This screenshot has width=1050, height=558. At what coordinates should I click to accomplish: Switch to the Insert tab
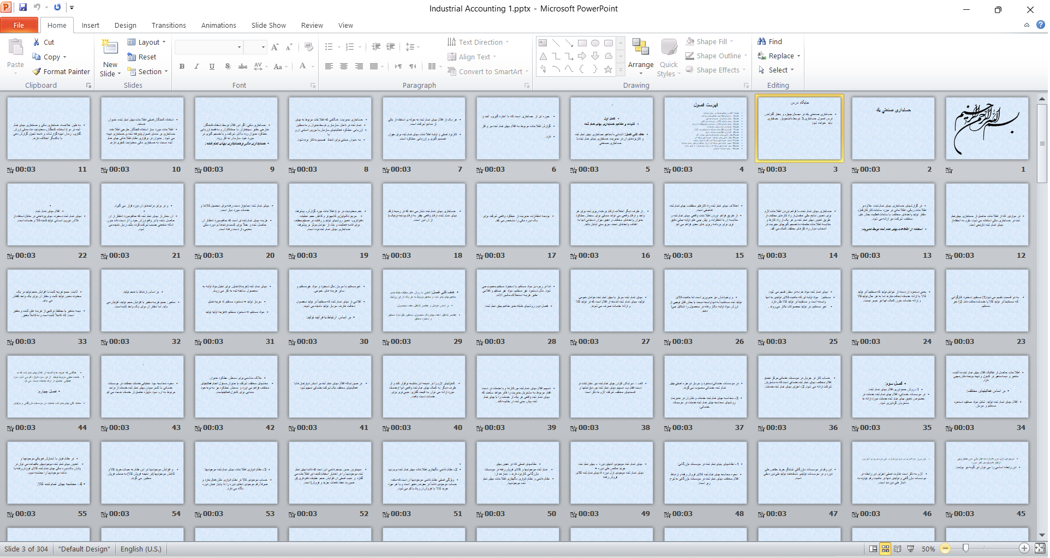pos(91,25)
